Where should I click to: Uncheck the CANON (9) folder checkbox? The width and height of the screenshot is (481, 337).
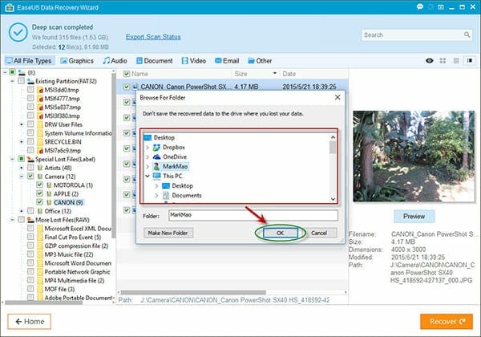pyautogui.click(x=38, y=201)
